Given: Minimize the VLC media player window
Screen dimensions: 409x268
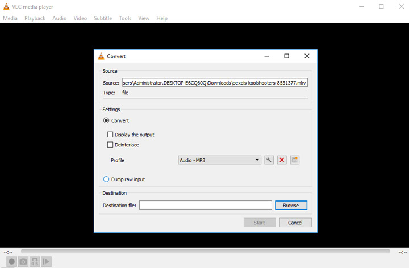Looking at the screenshot, I should (x=361, y=6).
